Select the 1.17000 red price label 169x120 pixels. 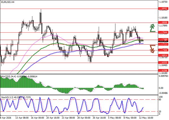coord(163,50)
